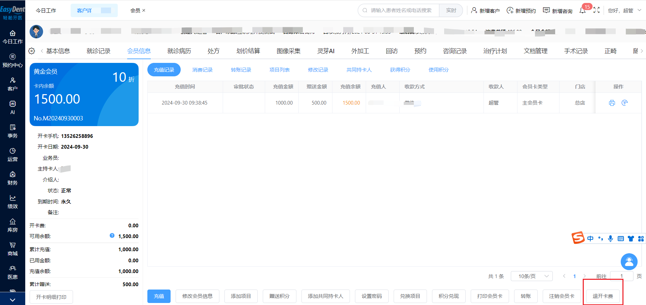Switch to 治疗计划 tab
646x305 pixels.
tap(495, 51)
